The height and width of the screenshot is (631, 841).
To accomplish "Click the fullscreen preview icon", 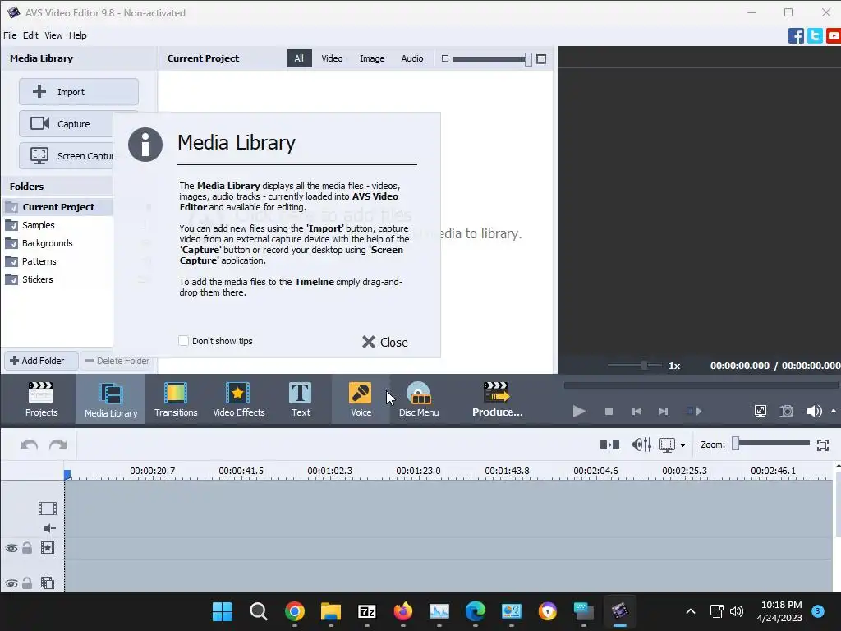I will coord(760,411).
